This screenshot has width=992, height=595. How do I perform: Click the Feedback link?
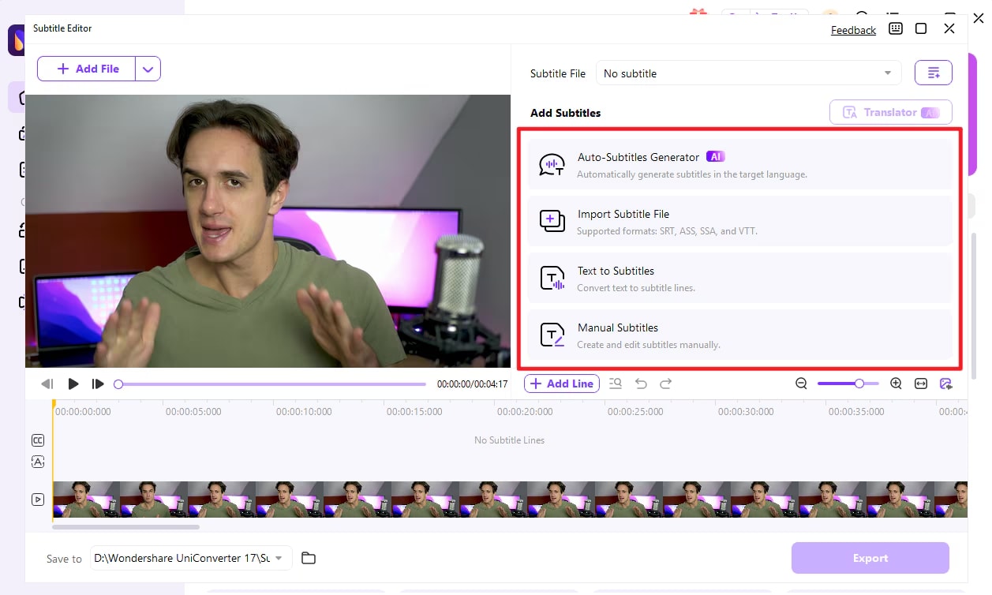(853, 30)
